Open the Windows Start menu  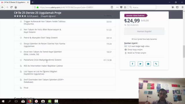3,101
